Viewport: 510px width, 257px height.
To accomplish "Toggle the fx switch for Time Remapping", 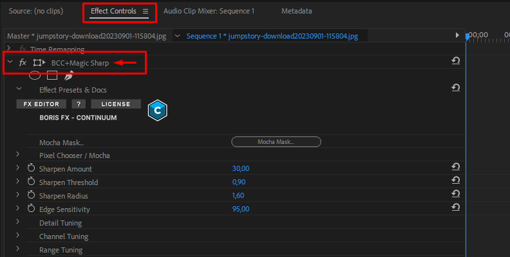I will click(23, 49).
